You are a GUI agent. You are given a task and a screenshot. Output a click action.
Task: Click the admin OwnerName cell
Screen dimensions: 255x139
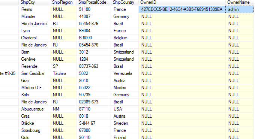tap(240, 9)
